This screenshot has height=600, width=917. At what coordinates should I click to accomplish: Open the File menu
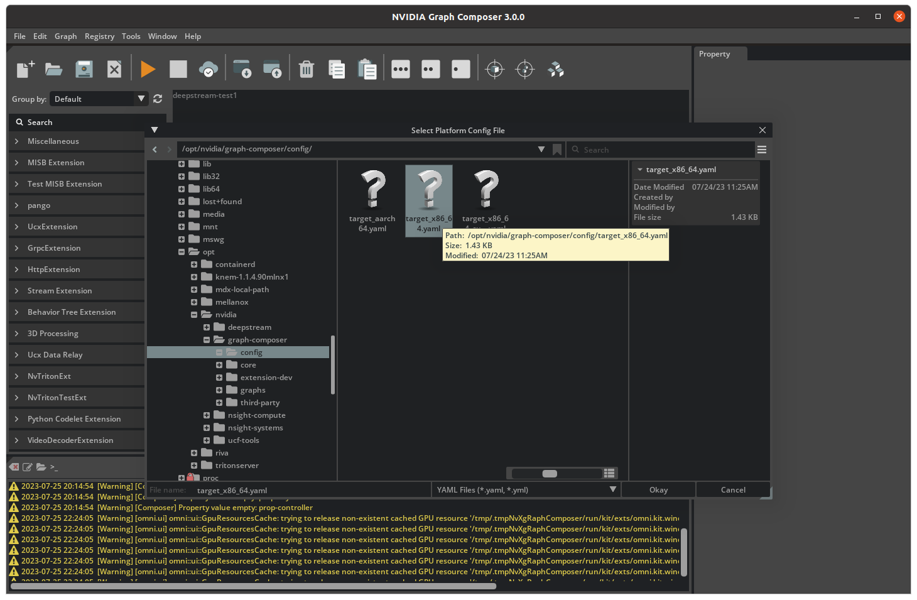point(19,36)
